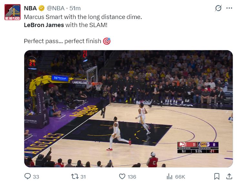View analytics via the bar chart icon
The image size is (237, 185).
pos(170,176)
